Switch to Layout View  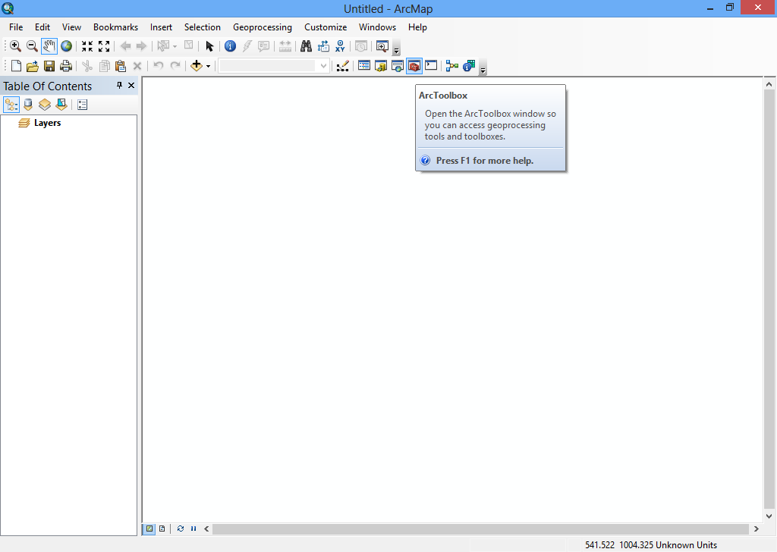pos(162,528)
